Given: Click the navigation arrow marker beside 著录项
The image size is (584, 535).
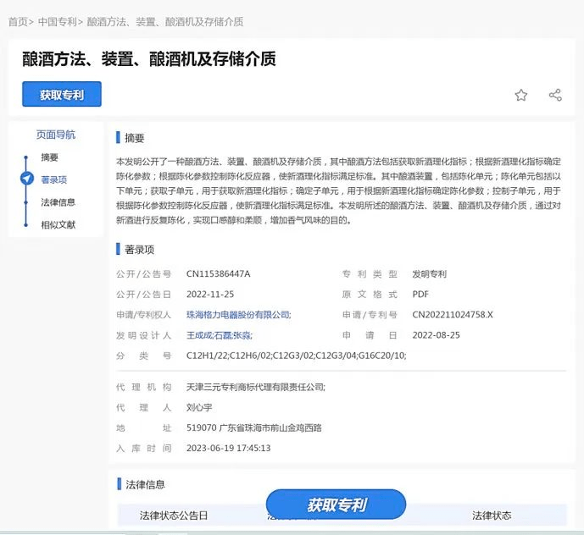Looking at the screenshot, I should tap(26, 179).
